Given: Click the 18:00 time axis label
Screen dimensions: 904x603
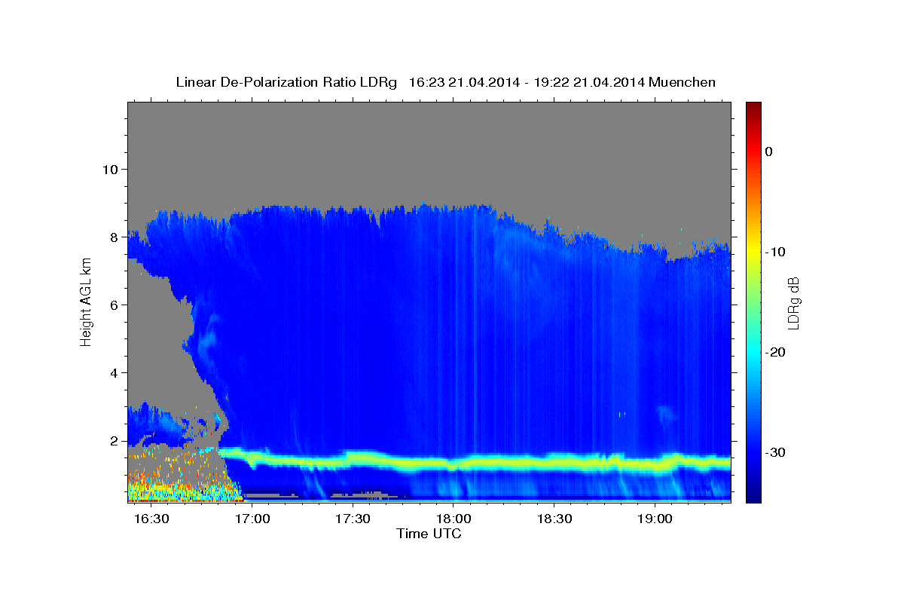Looking at the screenshot, I should point(454,519).
